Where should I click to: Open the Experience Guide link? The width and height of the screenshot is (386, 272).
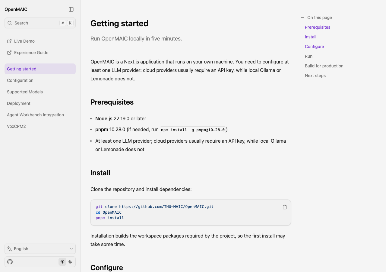pos(40,53)
